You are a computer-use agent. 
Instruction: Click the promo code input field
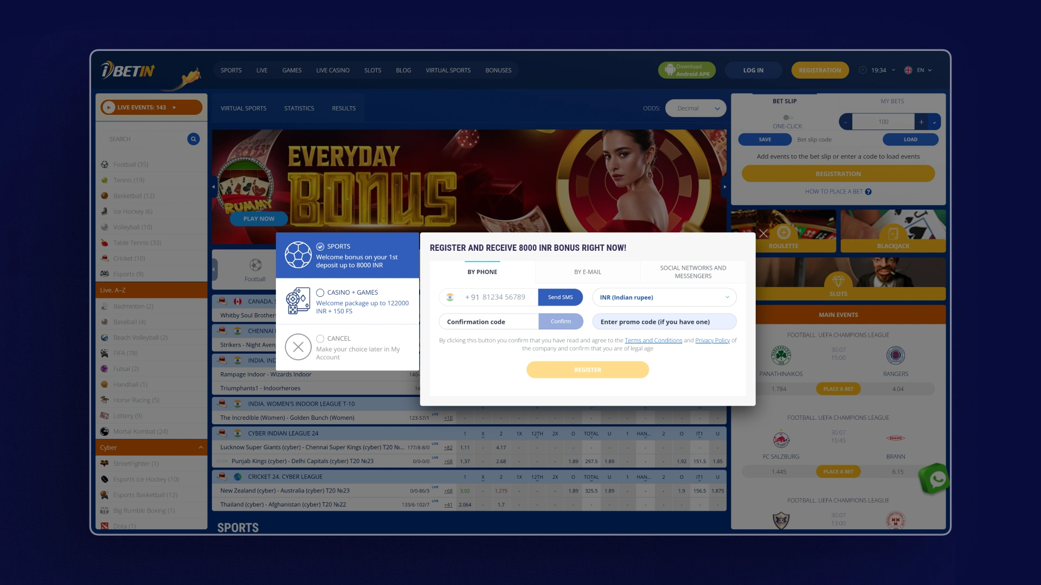[x=665, y=322]
